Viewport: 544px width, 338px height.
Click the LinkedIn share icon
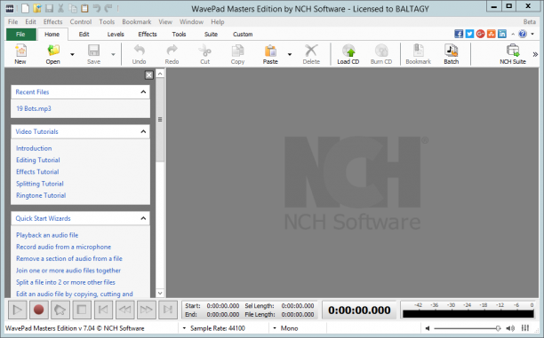(x=502, y=34)
